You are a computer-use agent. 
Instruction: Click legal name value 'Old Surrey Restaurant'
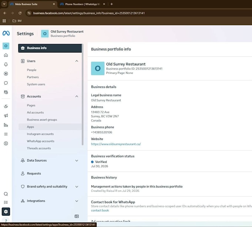point(106,100)
